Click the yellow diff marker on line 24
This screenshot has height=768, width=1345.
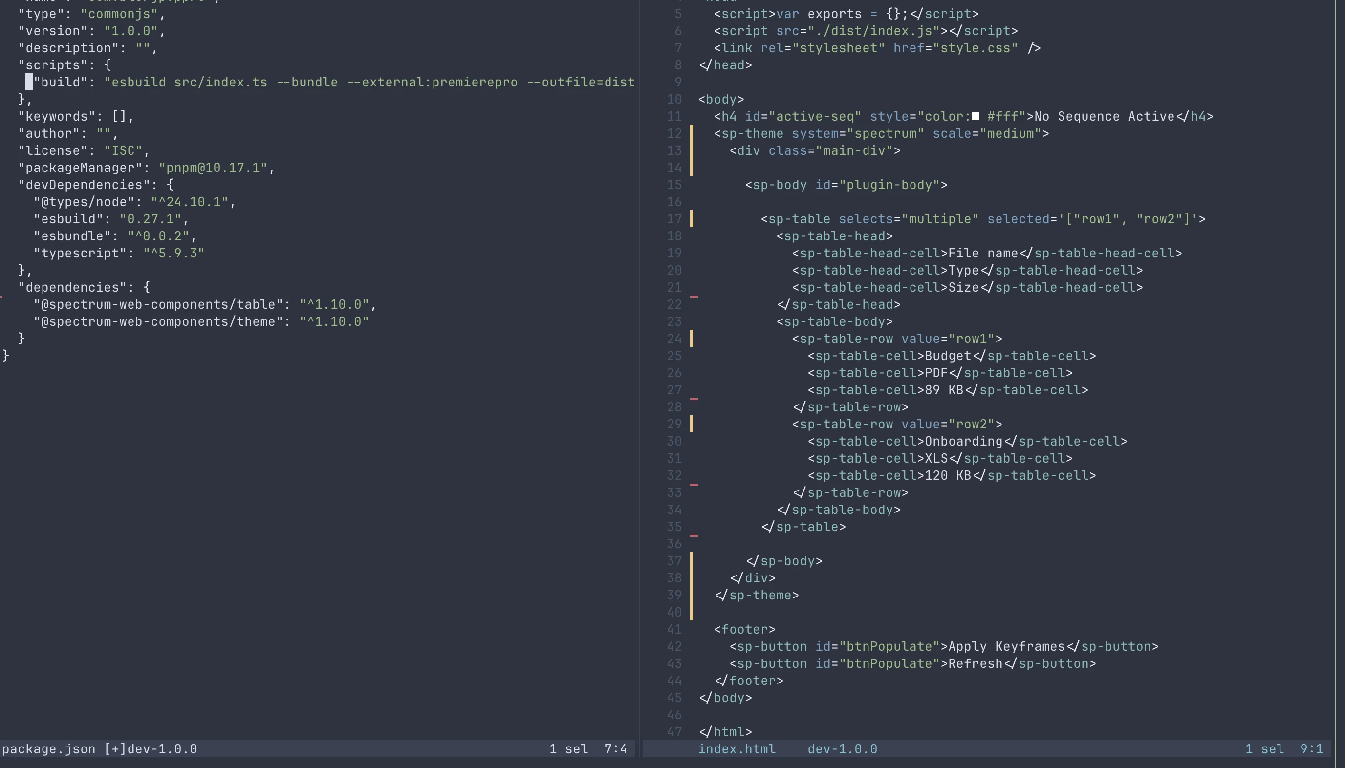tap(691, 339)
